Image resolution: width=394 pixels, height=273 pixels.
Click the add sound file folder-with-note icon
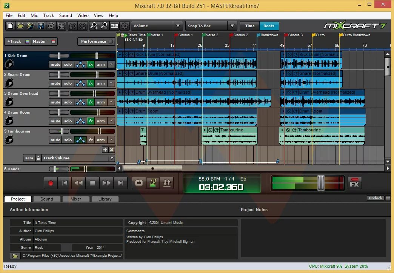(31, 26)
